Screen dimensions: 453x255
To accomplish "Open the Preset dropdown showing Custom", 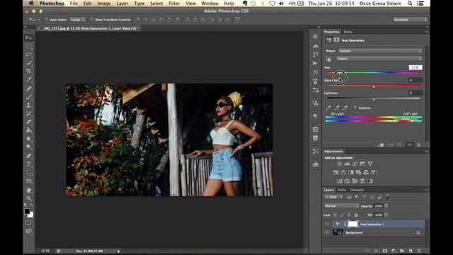I will point(380,51).
